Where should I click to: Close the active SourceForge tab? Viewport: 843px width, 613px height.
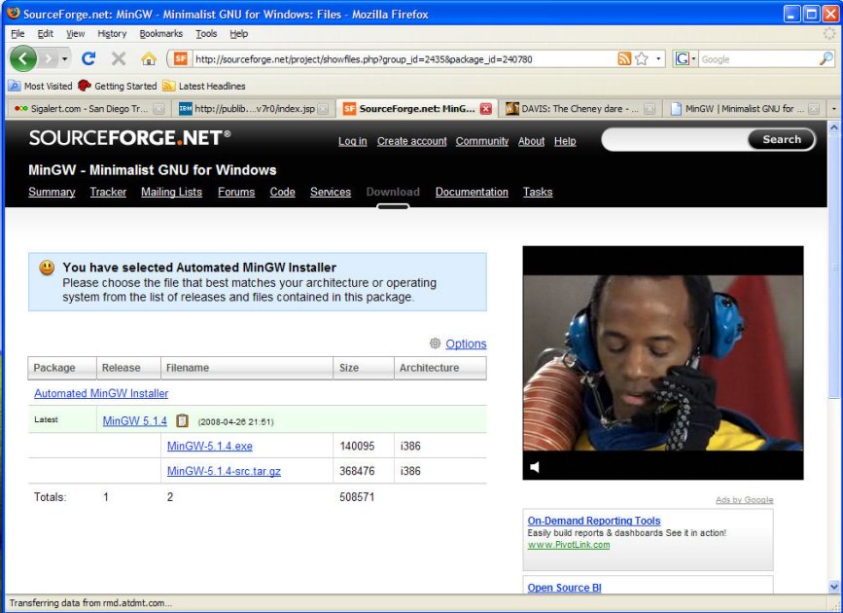[485, 109]
